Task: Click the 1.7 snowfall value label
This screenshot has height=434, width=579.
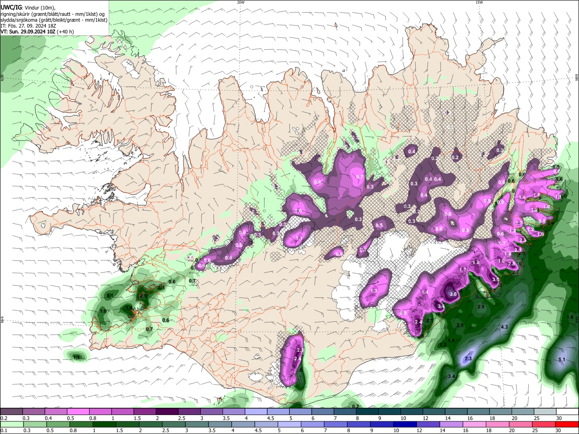Action: click(463, 269)
